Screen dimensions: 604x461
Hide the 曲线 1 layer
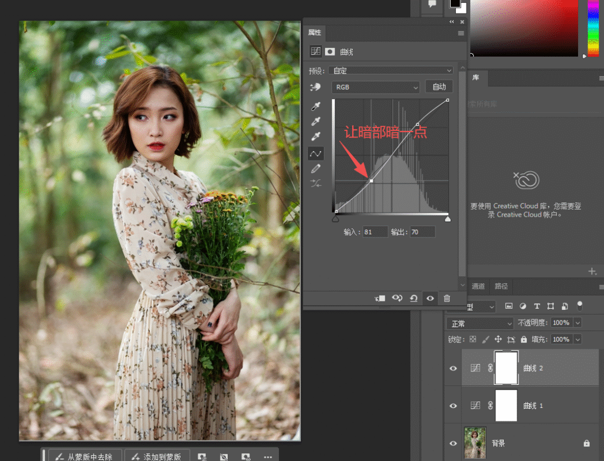coord(453,406)
